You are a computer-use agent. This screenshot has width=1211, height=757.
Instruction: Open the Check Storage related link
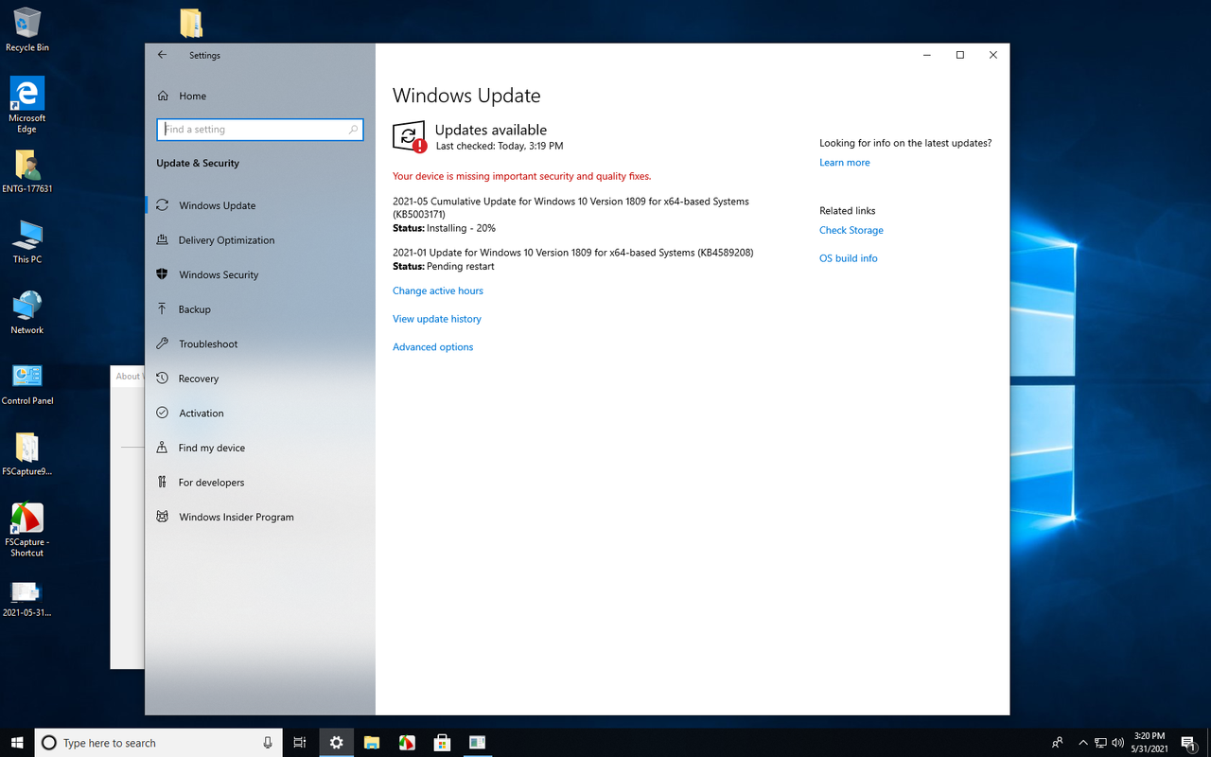[851, 230]
